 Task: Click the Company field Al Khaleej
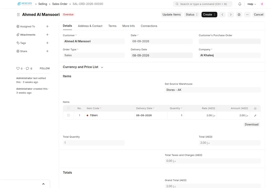(x=230, y=55)
